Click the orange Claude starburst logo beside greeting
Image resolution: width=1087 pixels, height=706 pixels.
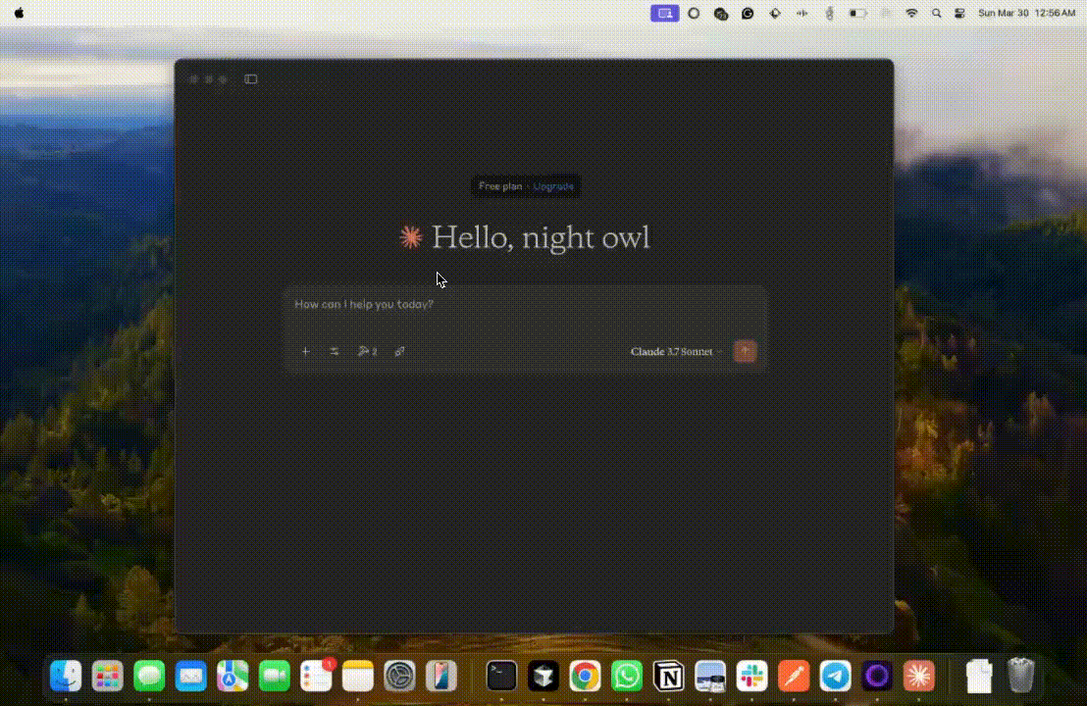411,237
